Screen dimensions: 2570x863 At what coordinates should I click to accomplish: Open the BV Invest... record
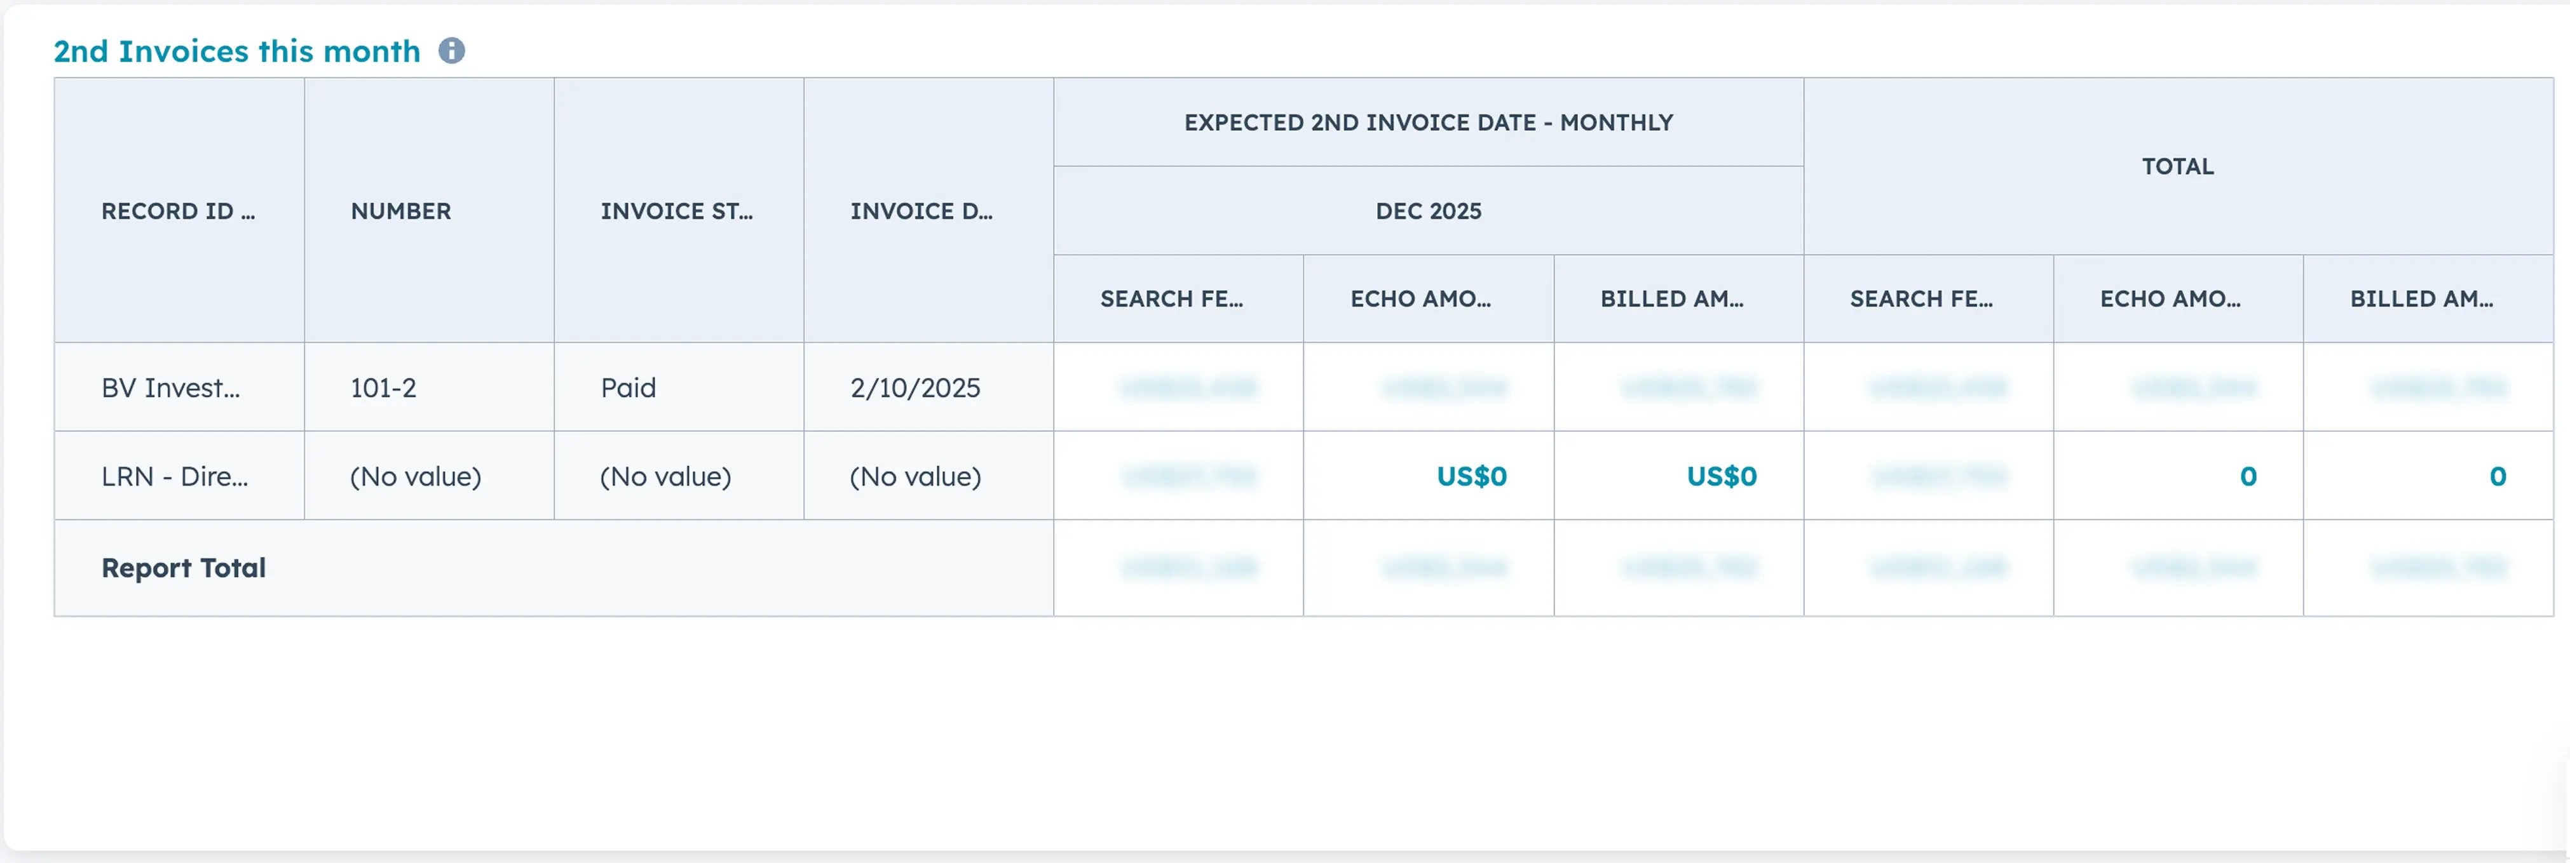click(172, 387)
